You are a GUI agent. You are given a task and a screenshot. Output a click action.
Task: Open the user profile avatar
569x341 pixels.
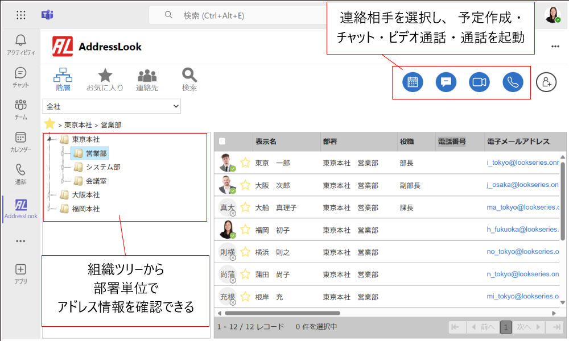click(x=552, y=15)
